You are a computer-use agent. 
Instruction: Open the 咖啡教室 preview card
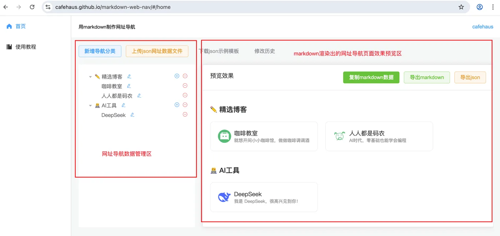point(264,136)
